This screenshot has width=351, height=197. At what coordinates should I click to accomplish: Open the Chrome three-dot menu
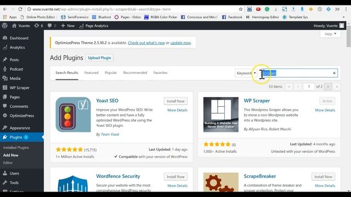[346, 9]
